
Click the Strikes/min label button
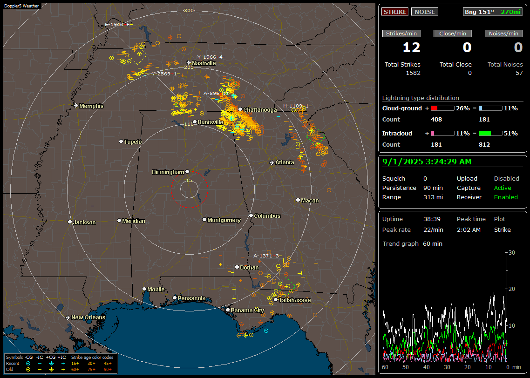(401, 34)
